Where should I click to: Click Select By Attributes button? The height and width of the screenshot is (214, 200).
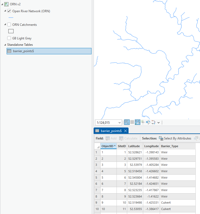[175, 138]
